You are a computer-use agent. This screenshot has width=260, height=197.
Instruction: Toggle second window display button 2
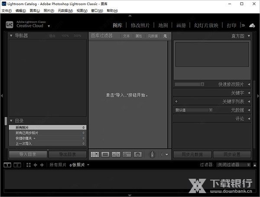17,165
